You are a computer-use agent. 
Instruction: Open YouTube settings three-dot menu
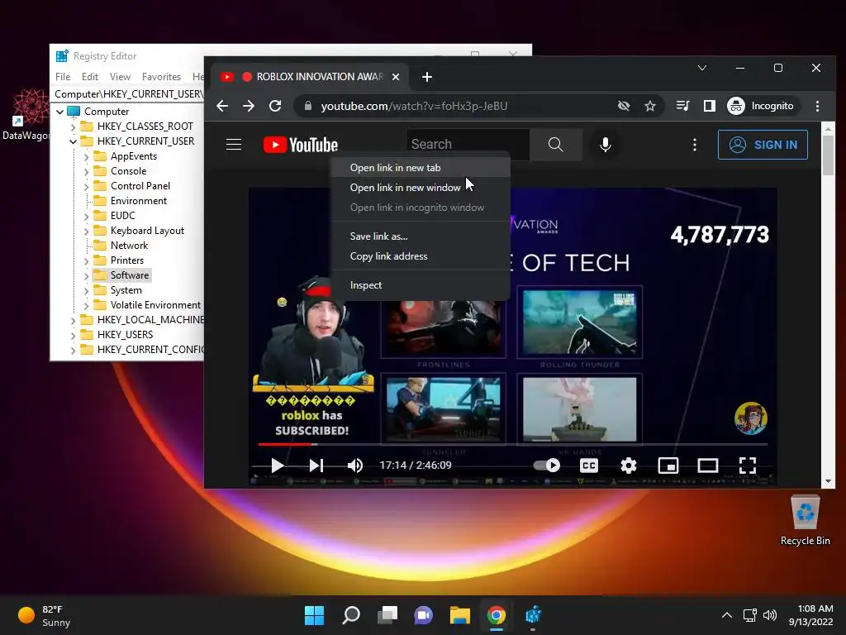694,145
